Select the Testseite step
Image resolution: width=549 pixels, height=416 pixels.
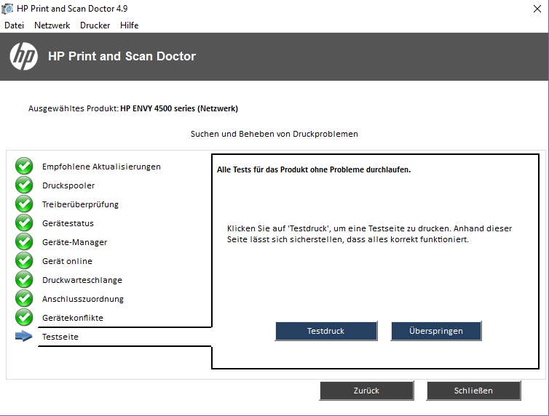coord(60,337)
